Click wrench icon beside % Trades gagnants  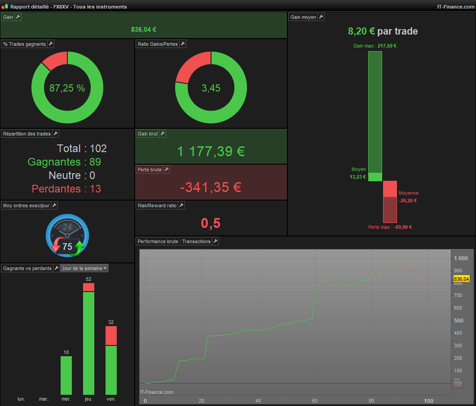(51, 44)
